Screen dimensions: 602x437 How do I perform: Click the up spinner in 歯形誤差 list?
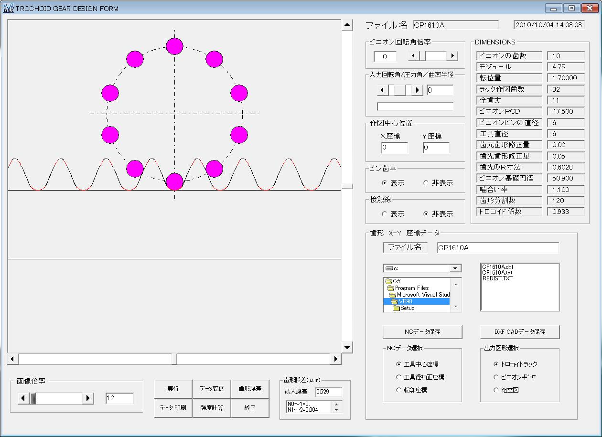click(x=336, y=404)
